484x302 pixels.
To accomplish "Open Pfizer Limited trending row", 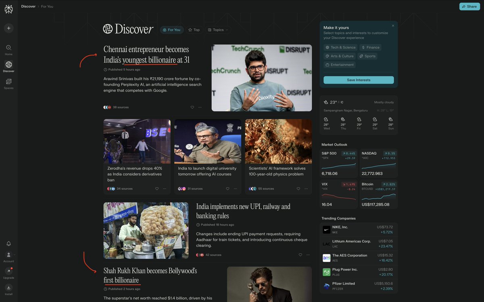I will [359, 286].
